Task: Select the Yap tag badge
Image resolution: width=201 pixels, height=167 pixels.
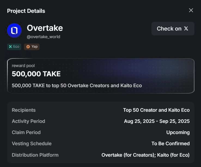Action: pos(32,47)
